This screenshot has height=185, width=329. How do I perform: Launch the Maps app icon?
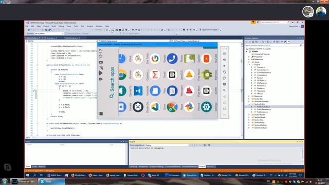coord(172,107)
